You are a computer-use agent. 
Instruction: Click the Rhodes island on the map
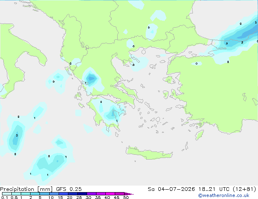point(199,135)
